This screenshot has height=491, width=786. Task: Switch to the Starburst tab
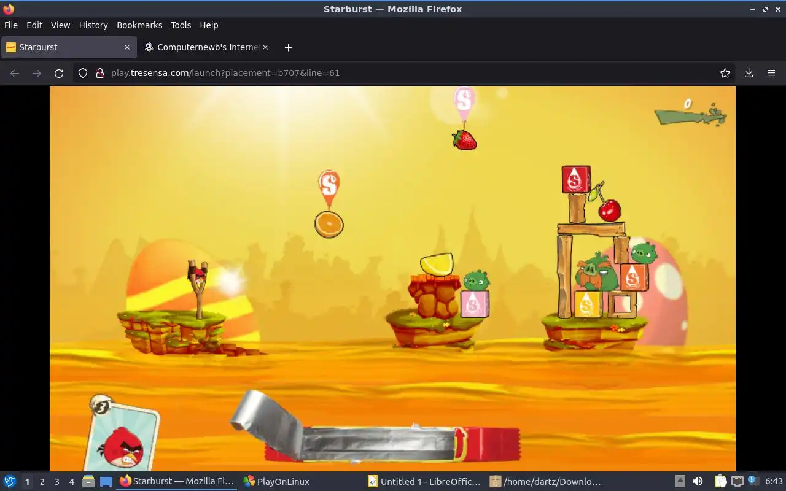(68, 47)
